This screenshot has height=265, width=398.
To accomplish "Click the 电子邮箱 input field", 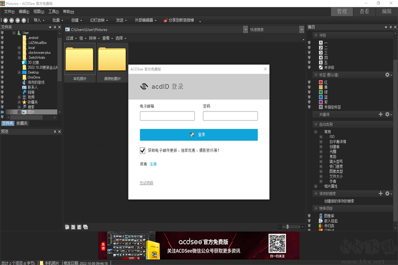I will click(x=167, y=116).
